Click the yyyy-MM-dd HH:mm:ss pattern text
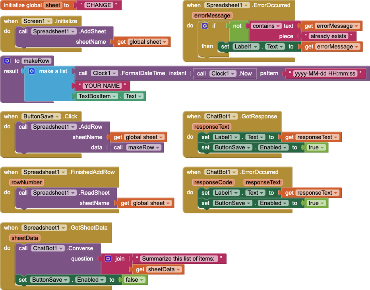 pyautogui.click(x=325, y=73)
